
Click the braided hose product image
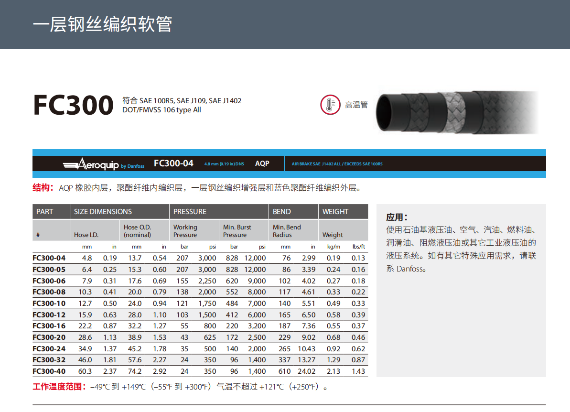[456, 113]
